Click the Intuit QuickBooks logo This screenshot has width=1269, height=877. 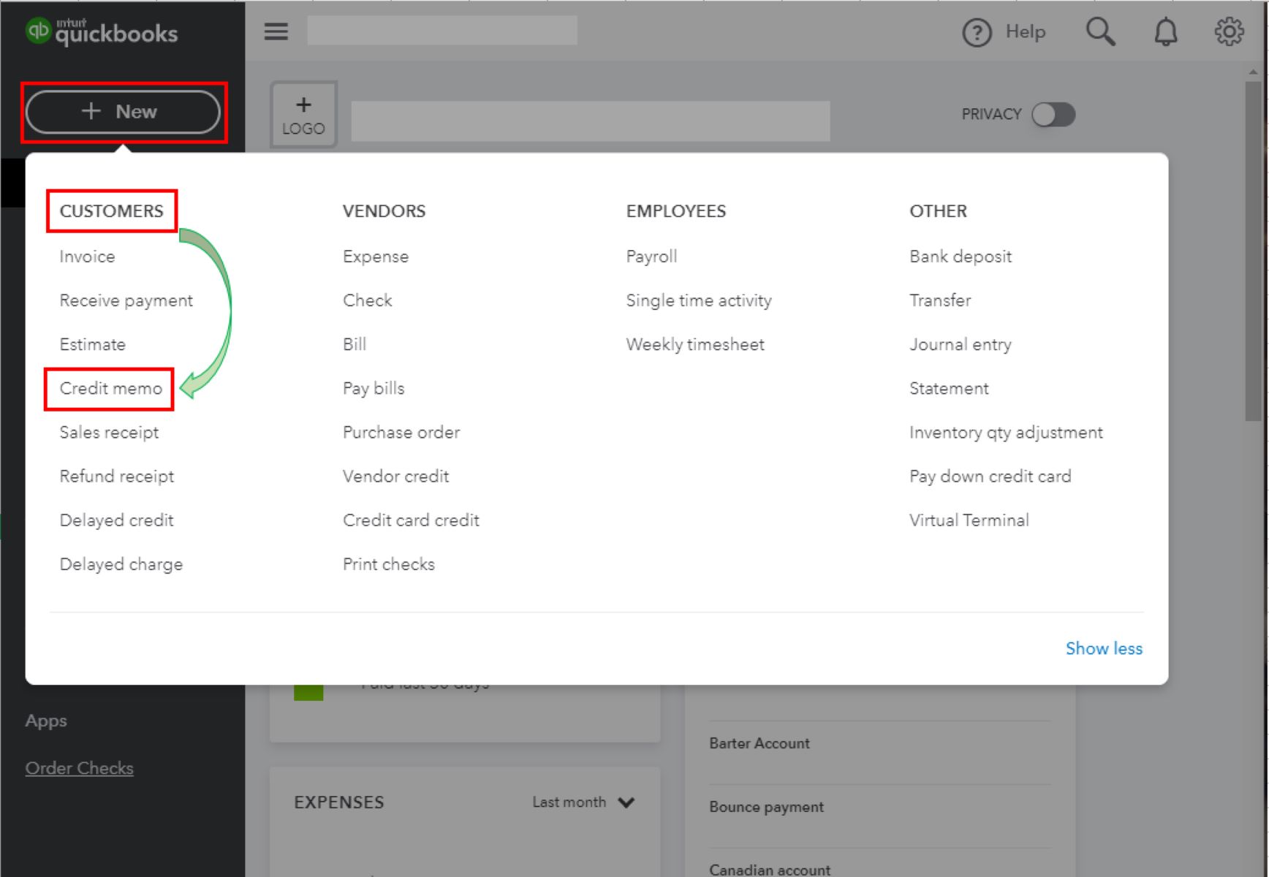click(102, 31)
